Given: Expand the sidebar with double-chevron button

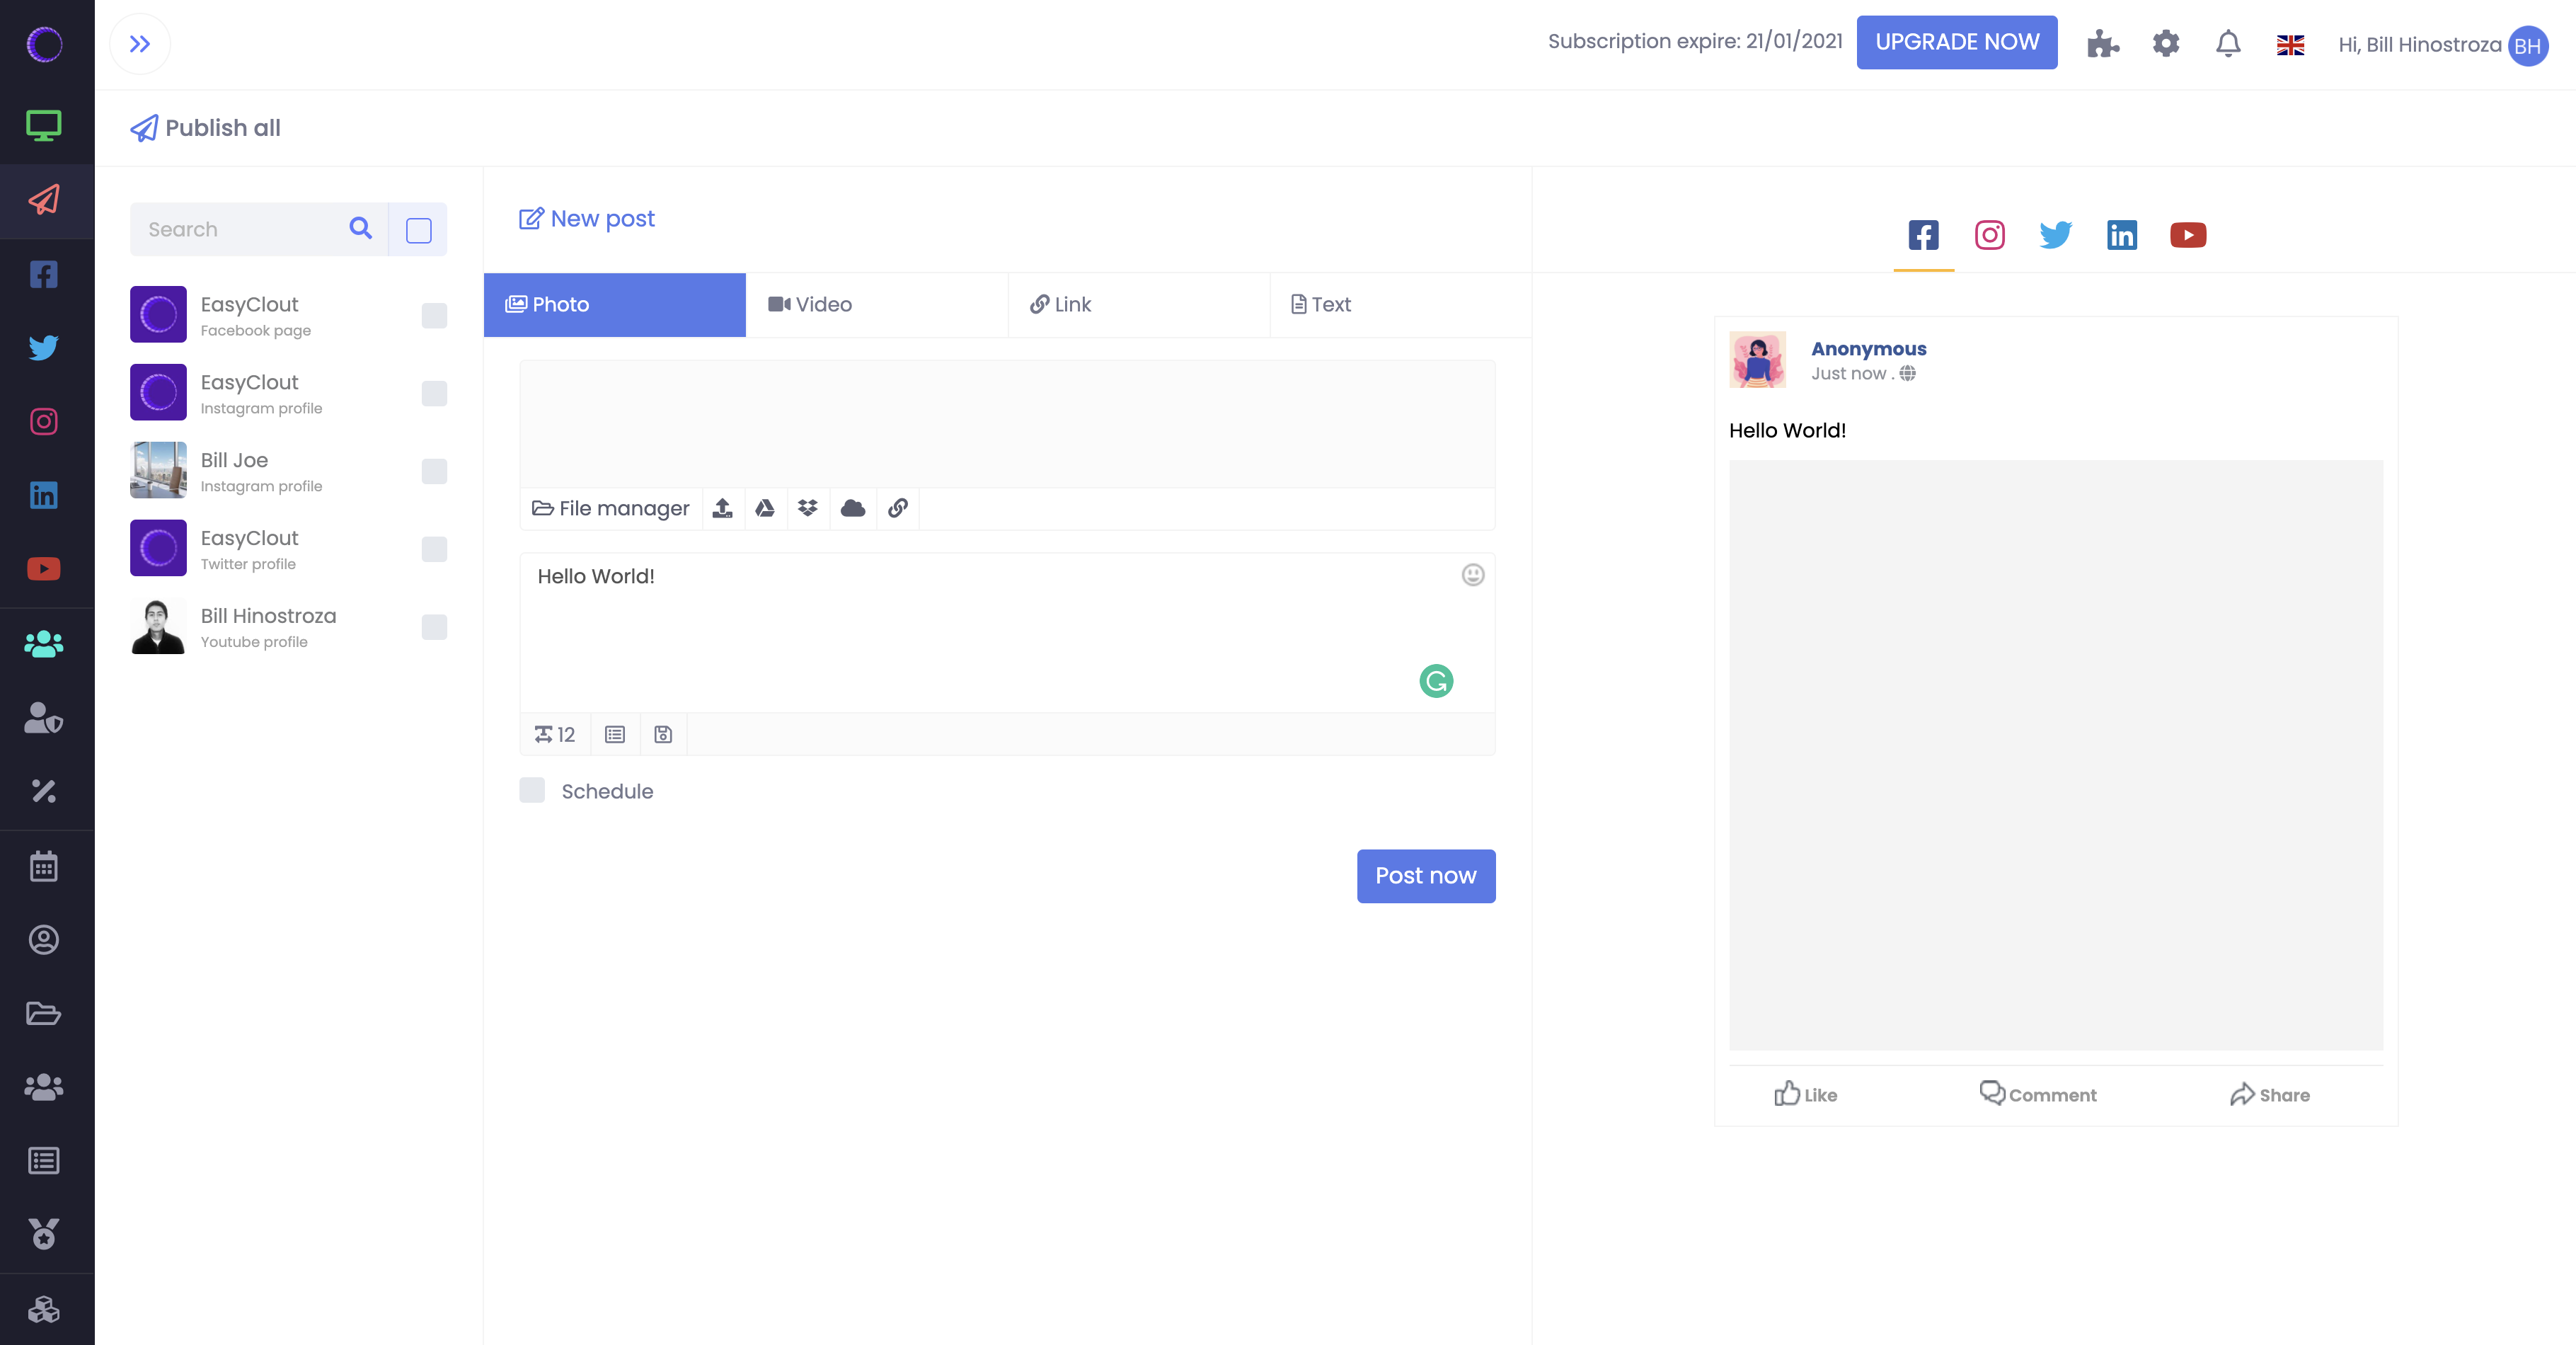Looking at the screenshot, I should click(140, 44).
